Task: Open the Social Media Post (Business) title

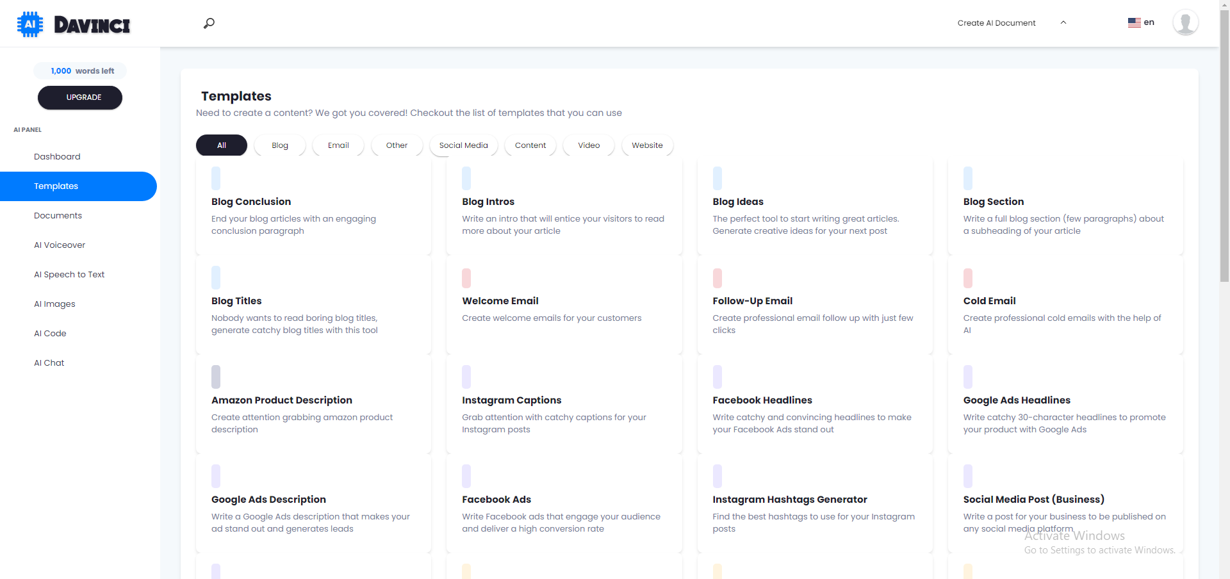Action: pos(1034,500)
